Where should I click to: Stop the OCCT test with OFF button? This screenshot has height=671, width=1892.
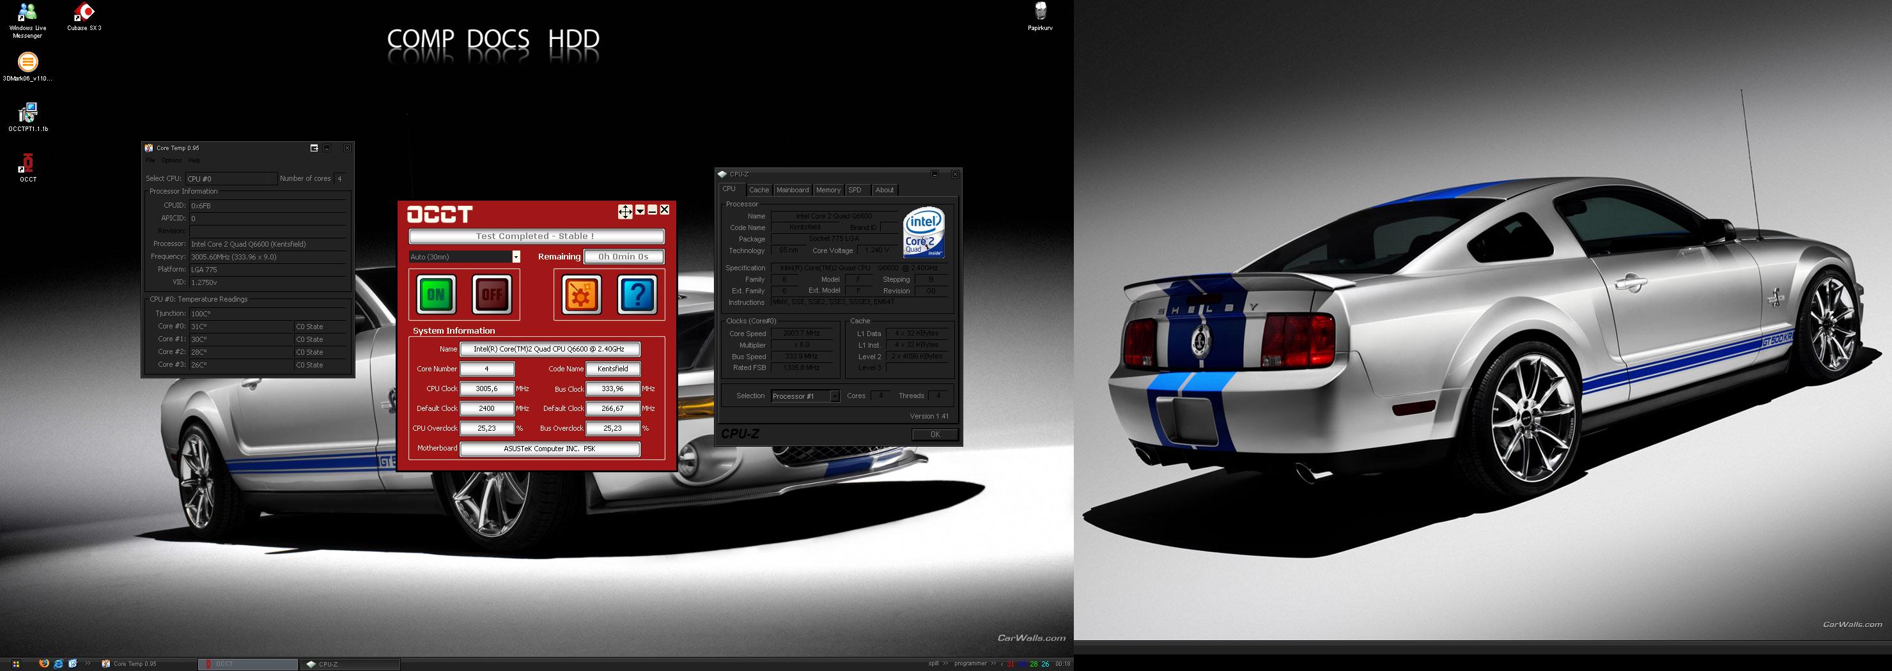tap(492, 295)
